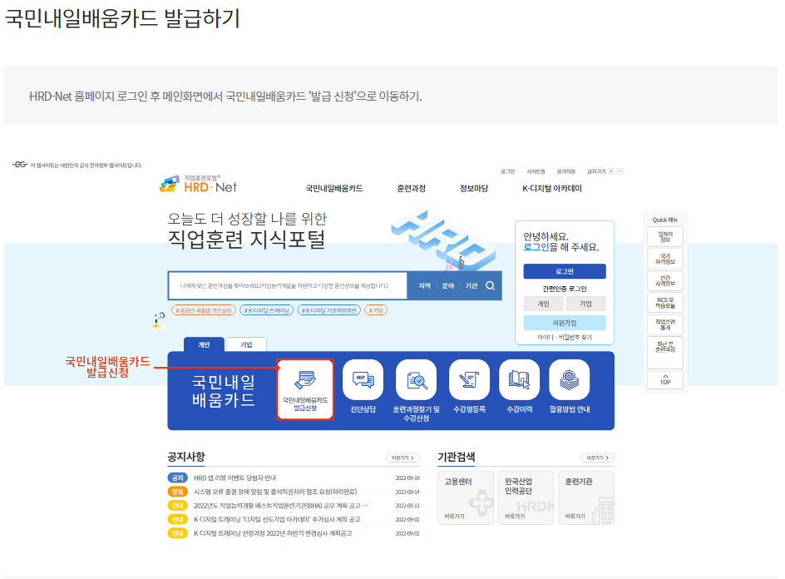Open 훈련과정 main menu

click(x=411, y=188)
